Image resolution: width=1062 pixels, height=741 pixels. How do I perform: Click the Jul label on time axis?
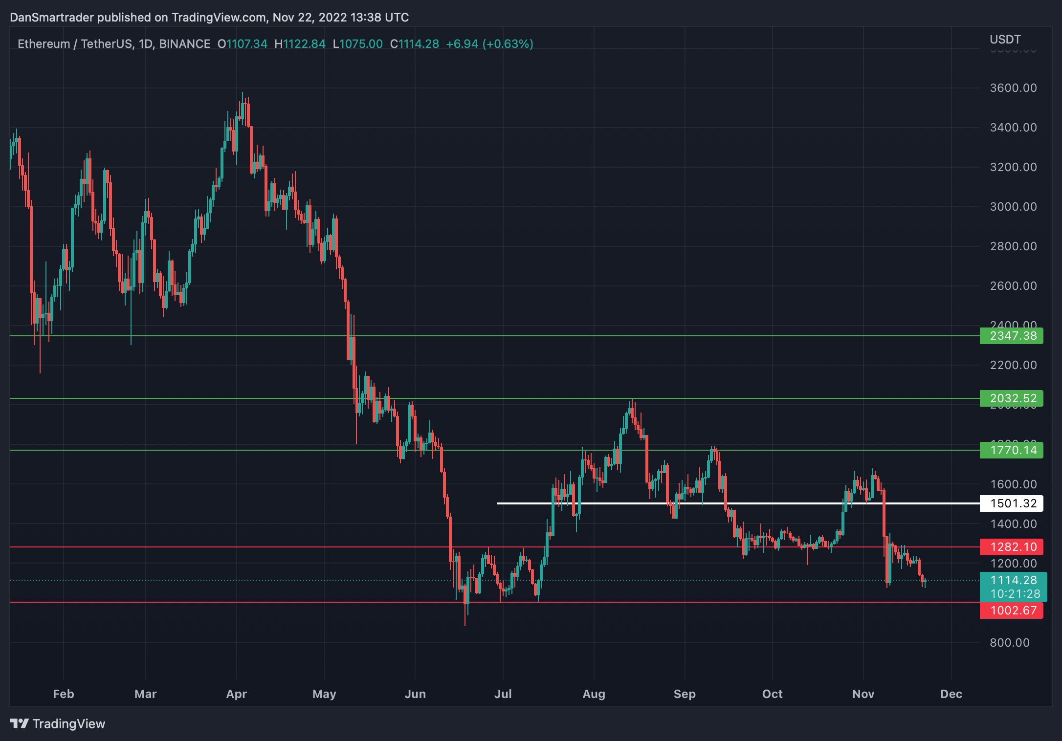[x=503, y=694]
